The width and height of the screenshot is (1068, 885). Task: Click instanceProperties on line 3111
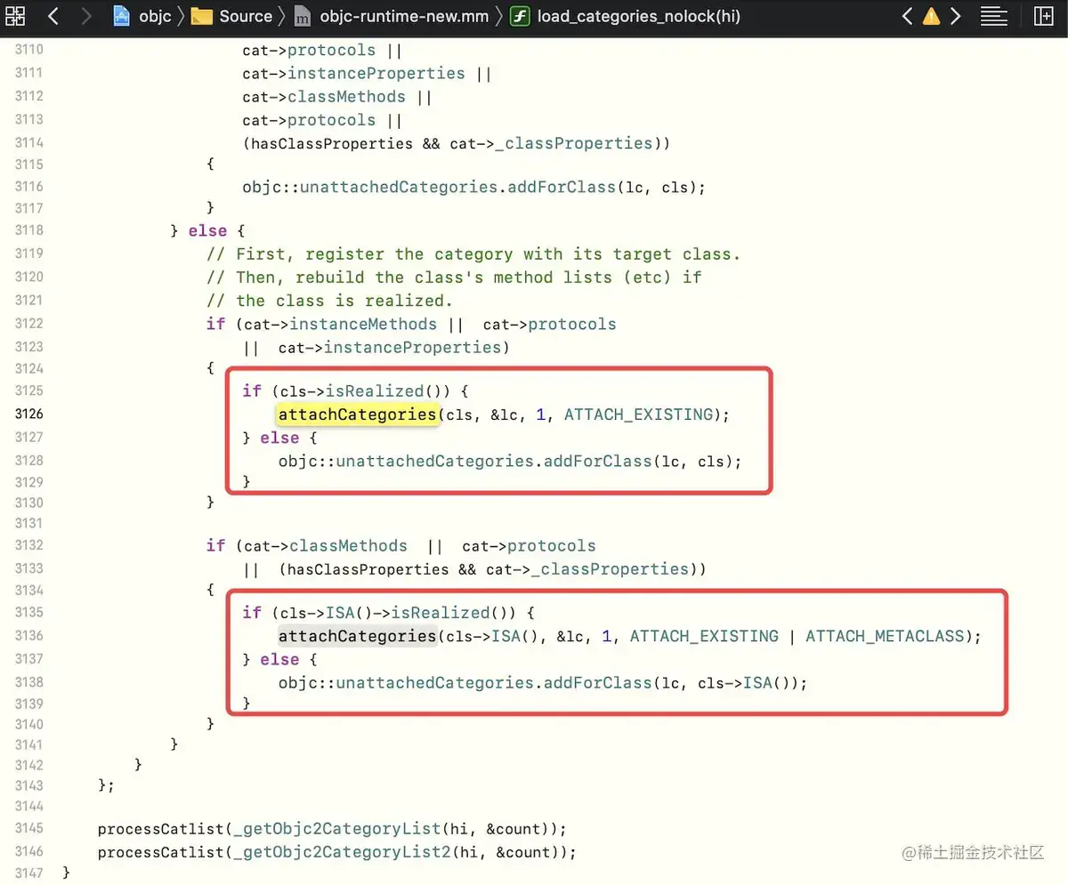pyautogui.click(x=376, y=74)
